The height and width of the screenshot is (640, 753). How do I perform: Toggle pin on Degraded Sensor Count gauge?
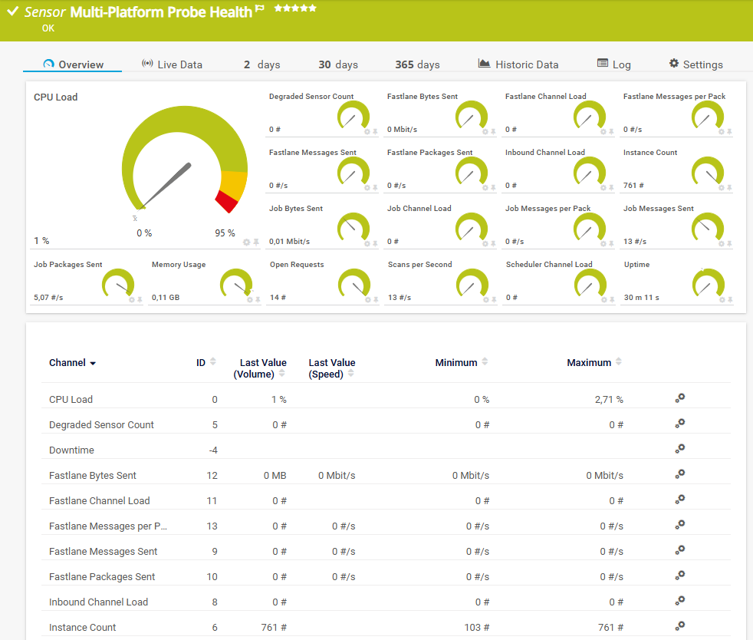point(375,132)
